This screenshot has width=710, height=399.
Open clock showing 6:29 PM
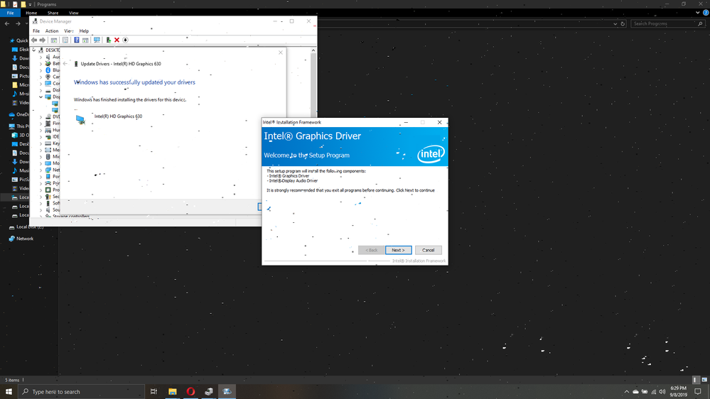click(x=678, y=392)
